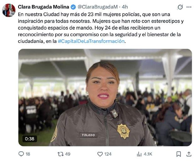The width and height of the screenshot is (194, 161).
Task: Open the share upload arrow icon
Action: (x=189, y=154)
